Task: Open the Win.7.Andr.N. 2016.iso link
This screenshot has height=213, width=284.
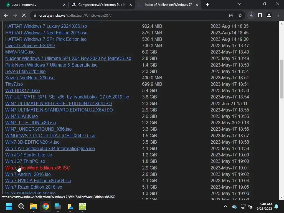Action: [28, 174]
